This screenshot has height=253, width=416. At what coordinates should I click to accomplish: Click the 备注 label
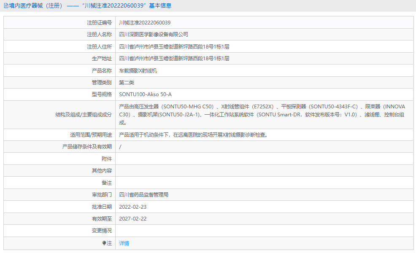[107, 183]
